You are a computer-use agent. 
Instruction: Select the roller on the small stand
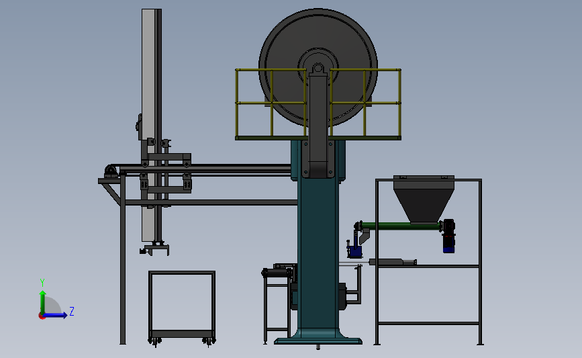click(x=277, y=273)
